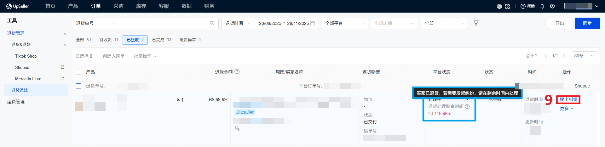Click the 提出纠纷 dispute link
This screenshot has height=147, width=605.
tap(568, 99)
